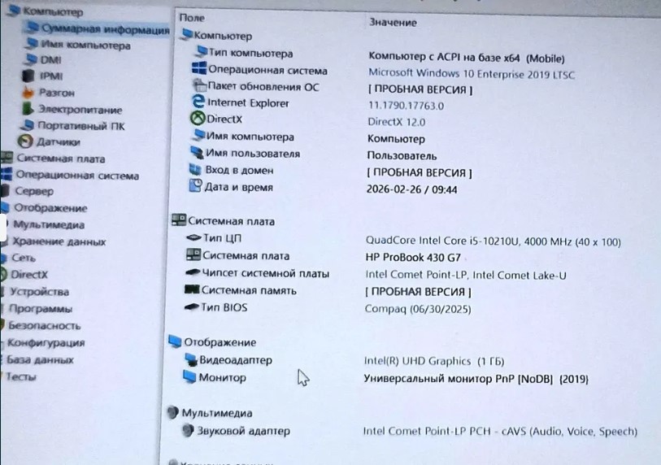The width and height of the screenshot is (661, 465).
Task: Click the Системная память RAM icon
Action: [192, 289]
